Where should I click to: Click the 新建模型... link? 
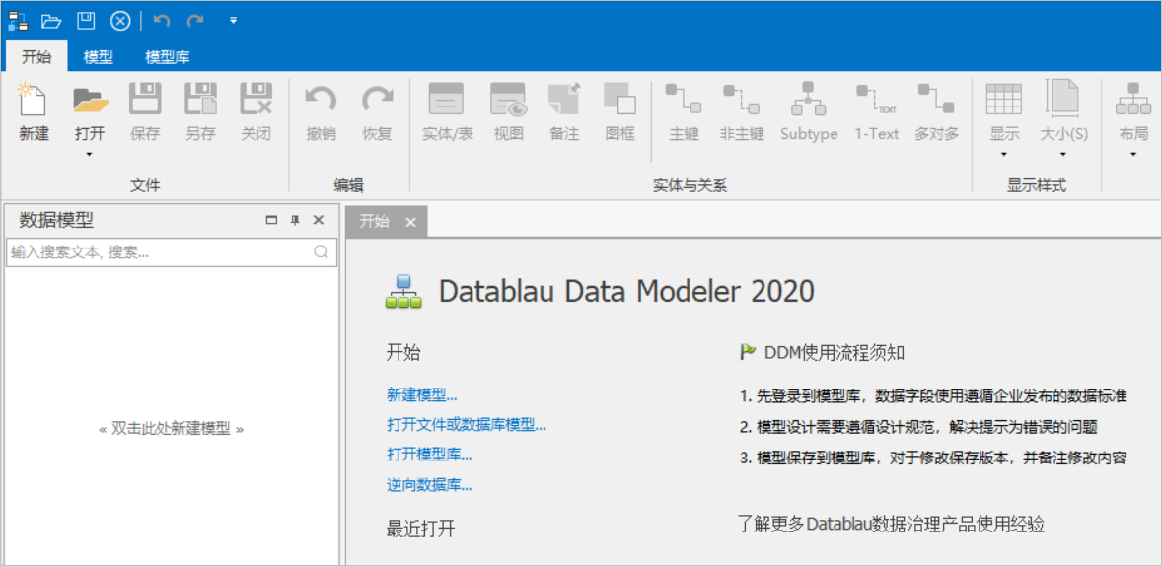pos(421,395)
